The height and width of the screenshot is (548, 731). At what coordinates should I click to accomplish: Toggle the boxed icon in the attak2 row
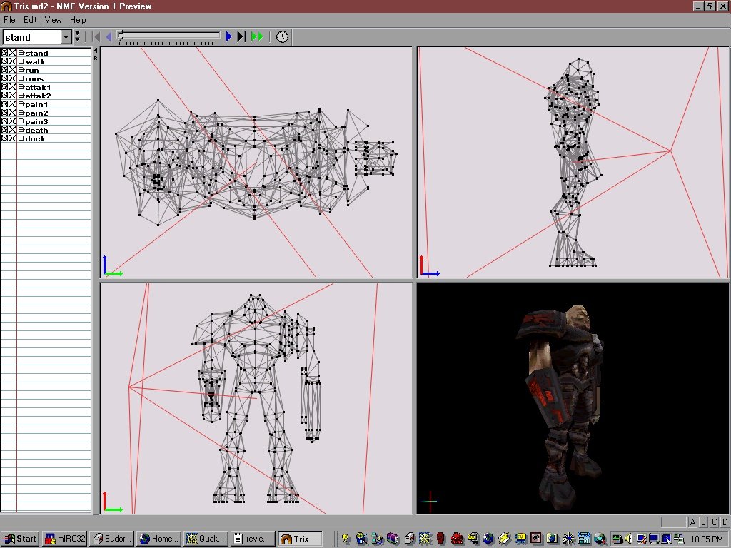[x=5, y=96]
